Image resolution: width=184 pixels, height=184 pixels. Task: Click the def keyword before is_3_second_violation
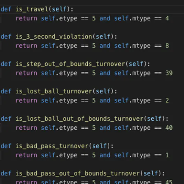coord(6,37)
